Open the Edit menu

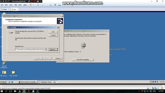click(6, 5)
